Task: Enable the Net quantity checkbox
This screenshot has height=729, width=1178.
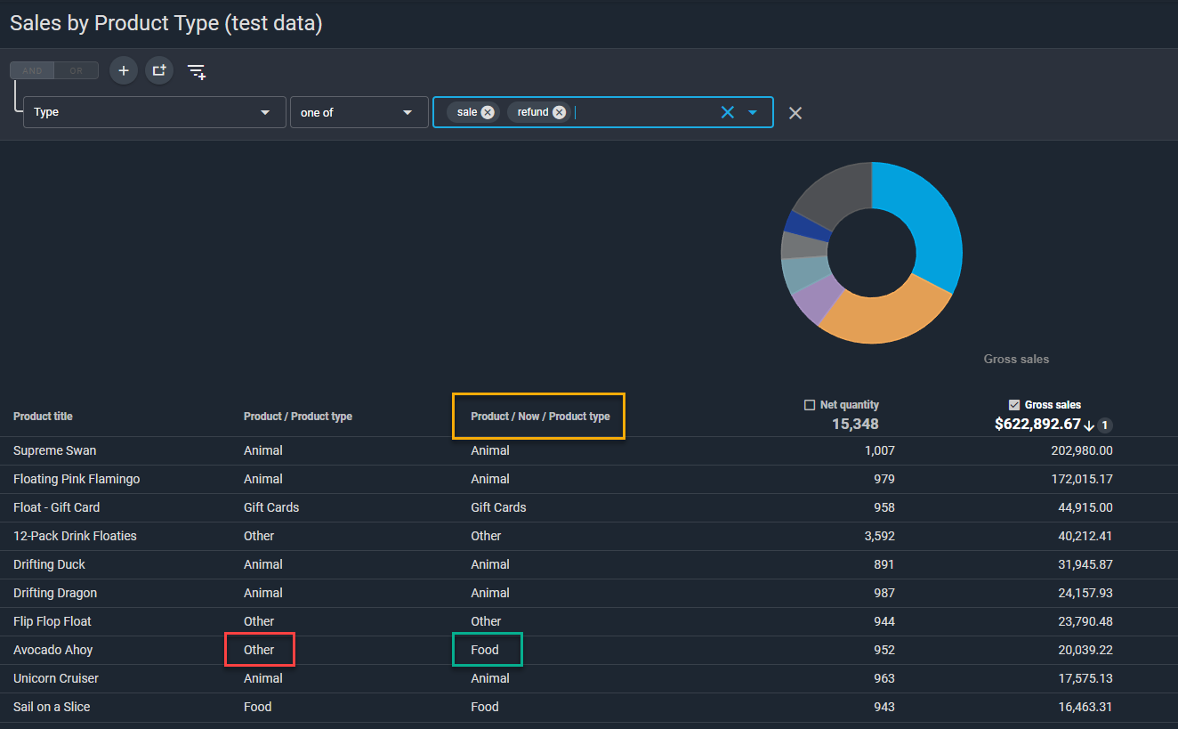Action: [810, 405]
